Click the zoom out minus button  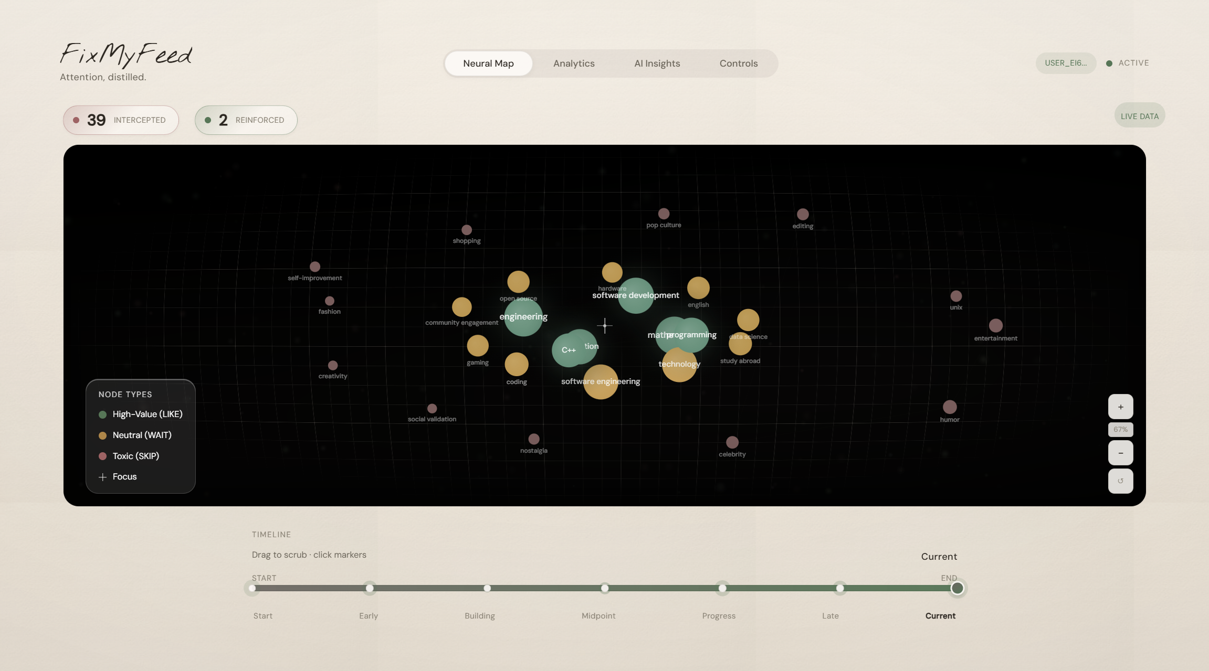point(1120,453)
